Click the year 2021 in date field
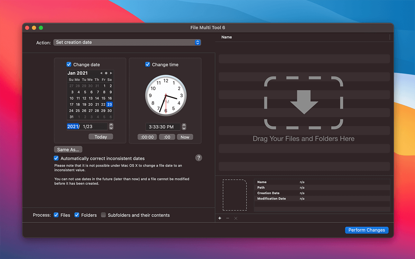 tap(73, 126)
